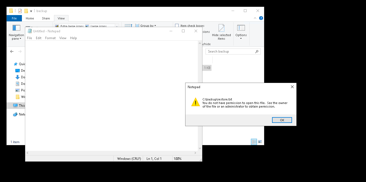Click OK in the Notepad error dialog
This screenshot has width=366, height=182.
[282, 120]
